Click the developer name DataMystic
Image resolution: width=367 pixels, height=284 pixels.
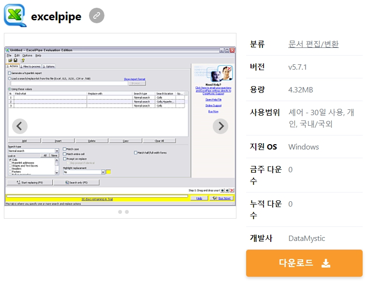[307, 239]
